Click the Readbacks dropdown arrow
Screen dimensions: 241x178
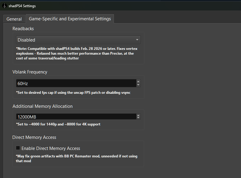tap(137, 40)
